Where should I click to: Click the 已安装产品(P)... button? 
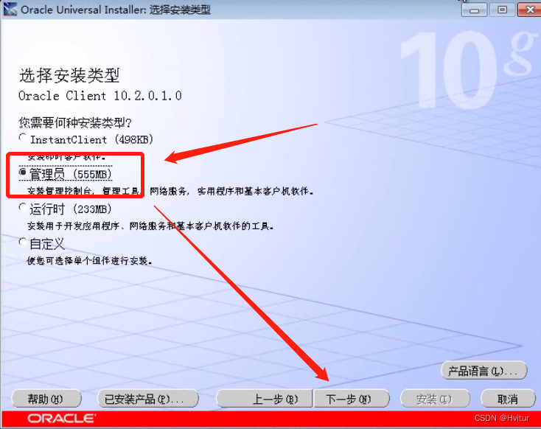point(148,399)
